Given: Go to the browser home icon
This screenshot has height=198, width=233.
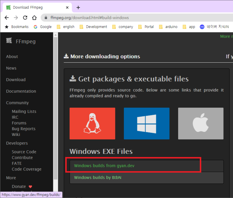Looking at the screenshot, I should tap(34, 18).
